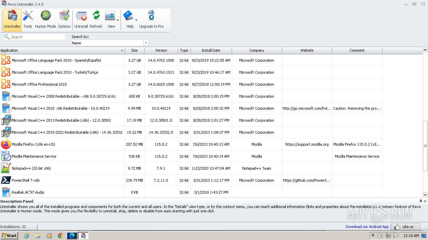Screen dimensions: 428x240
Task: Pin the Description Panel
Action: (421, 201)
